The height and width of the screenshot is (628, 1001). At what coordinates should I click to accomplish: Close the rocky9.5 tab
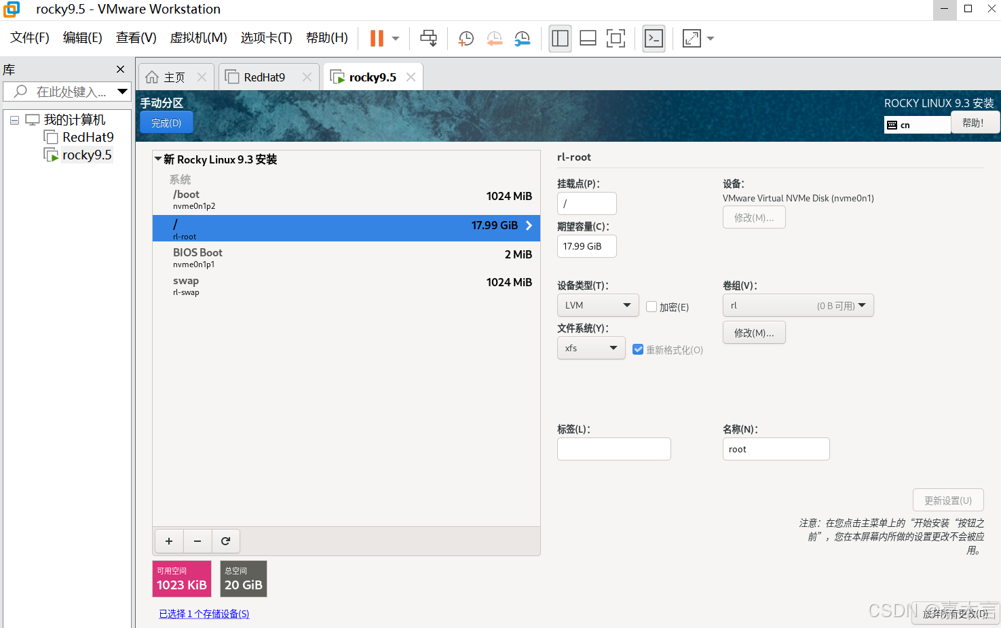[x=411, y=77]
